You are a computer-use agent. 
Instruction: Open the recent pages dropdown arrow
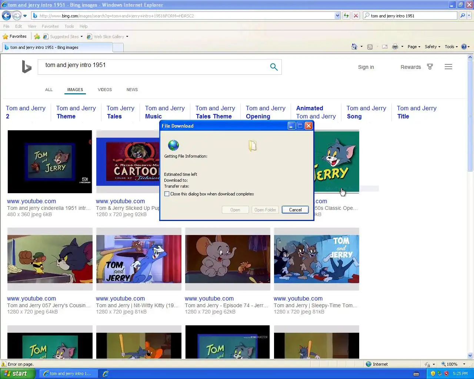coord(25,16)
